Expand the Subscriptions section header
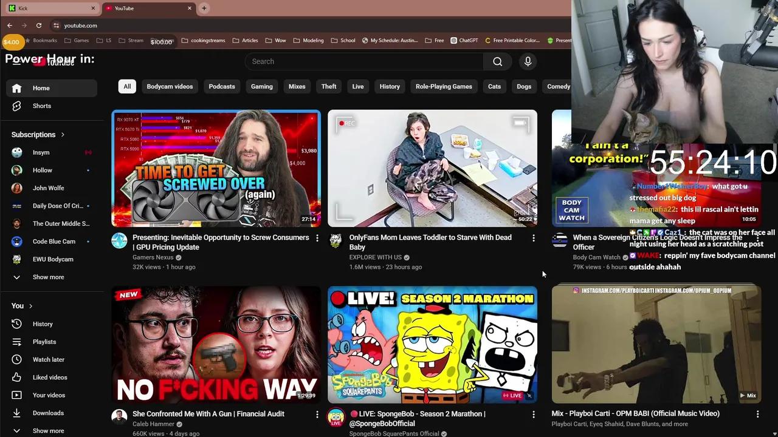Viewport: 778px width, 437px height. (x=38, y=135)
